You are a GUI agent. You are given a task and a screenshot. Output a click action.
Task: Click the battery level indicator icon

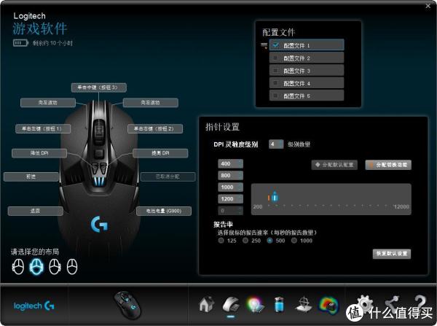tap(20, 43)
